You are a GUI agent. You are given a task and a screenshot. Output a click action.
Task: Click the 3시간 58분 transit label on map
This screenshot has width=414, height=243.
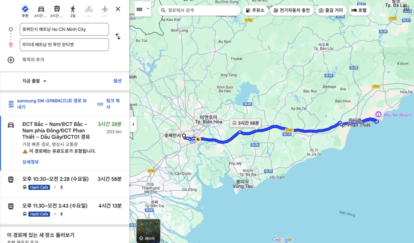click(x=245, y=123)
